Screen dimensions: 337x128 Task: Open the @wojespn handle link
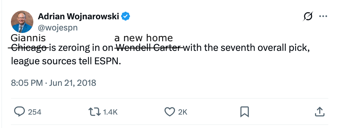click(57, 27)
